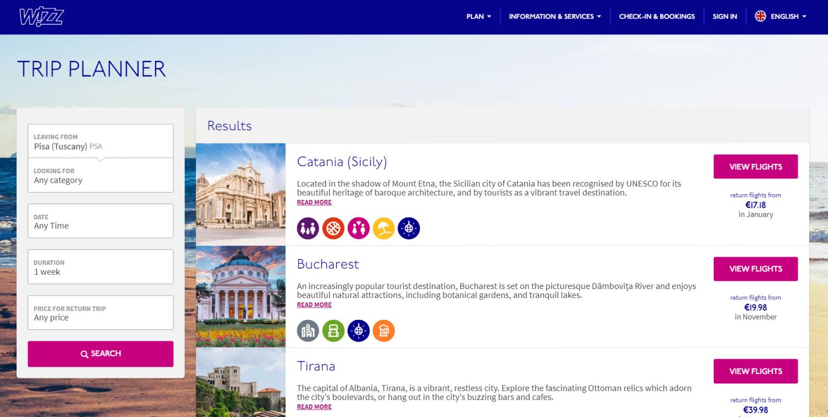Read more about Catania
Screen dimensions: 828x417
[314, 202]
